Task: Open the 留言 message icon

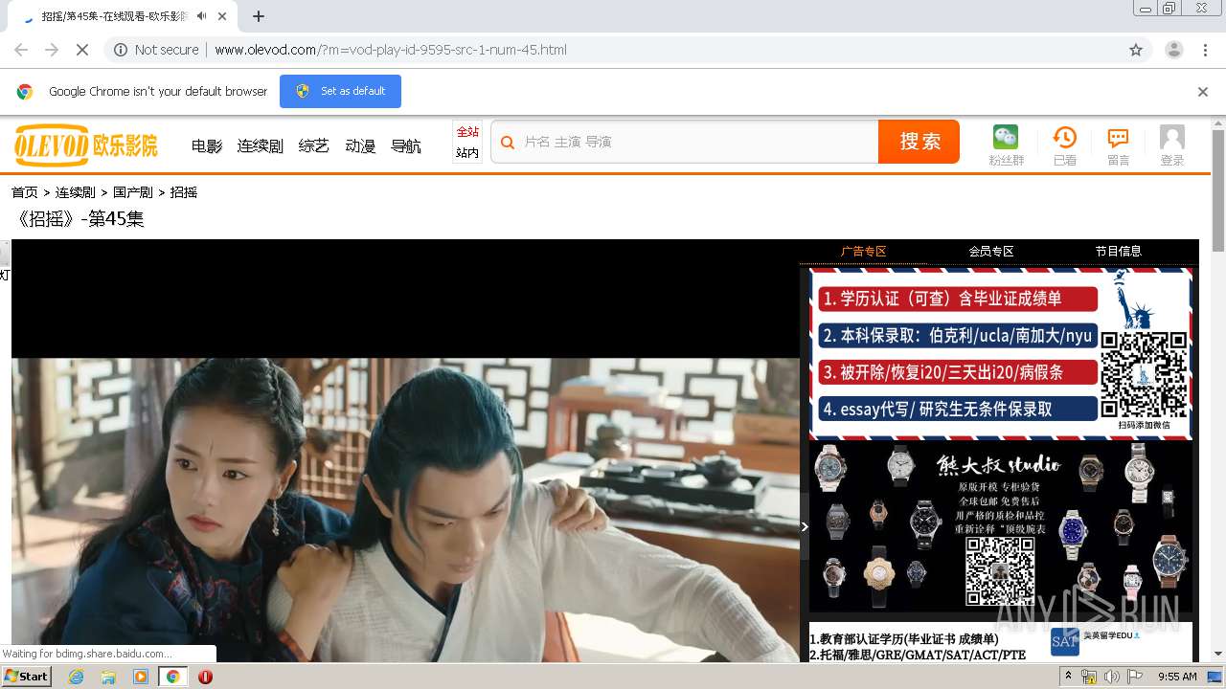Action: (x=1118, y=138)
